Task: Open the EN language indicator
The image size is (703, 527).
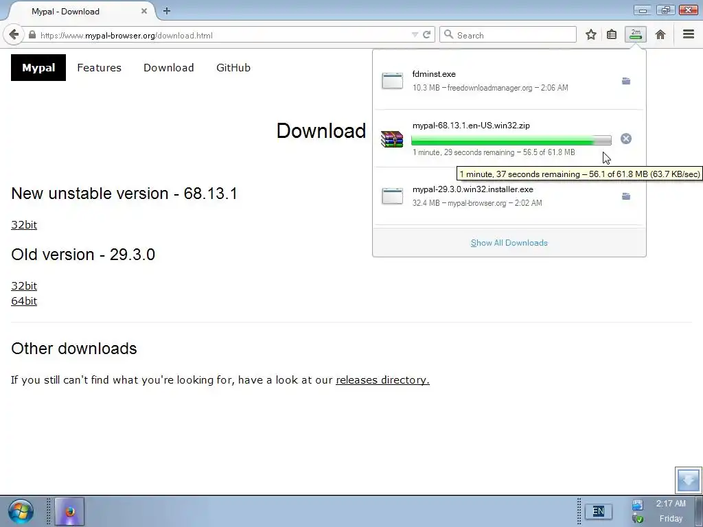Action: [599, 511]
